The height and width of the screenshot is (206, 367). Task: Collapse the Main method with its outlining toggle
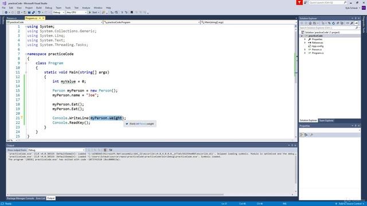26,73
